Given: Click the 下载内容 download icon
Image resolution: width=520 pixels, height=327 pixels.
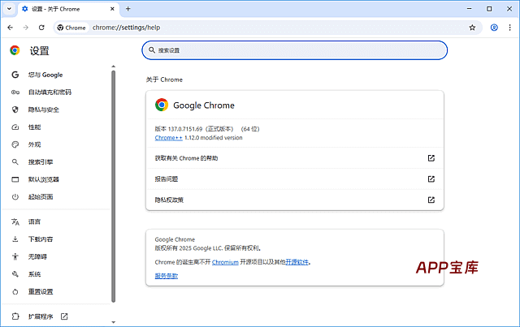Looking at the screenshot, I should click(15, 239).
